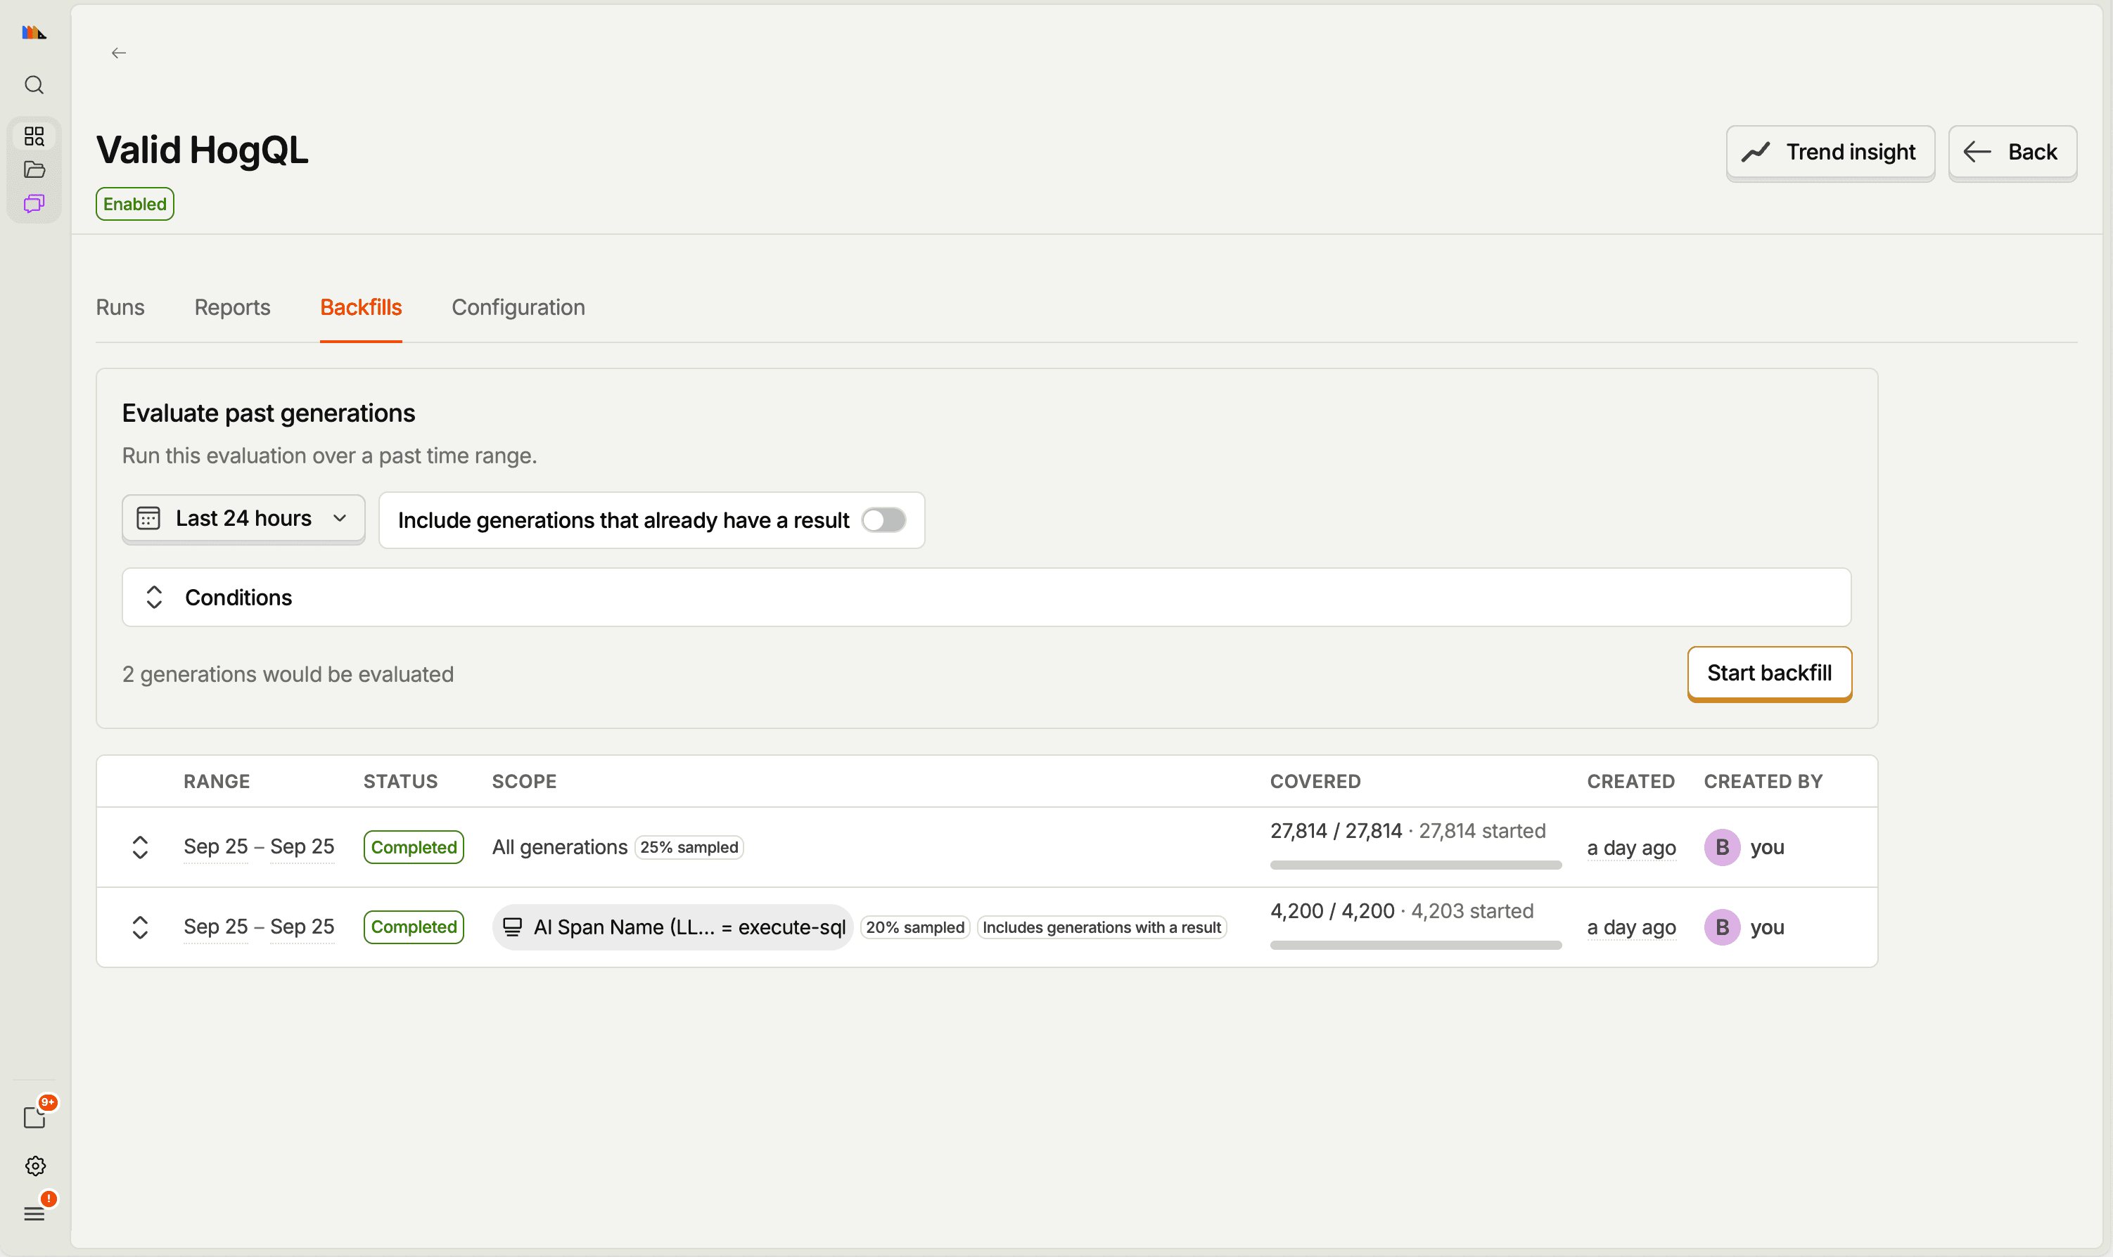Switch to the Configuration tab
This screenshot has width=2113, height=1257.
(x=518, y=307)
